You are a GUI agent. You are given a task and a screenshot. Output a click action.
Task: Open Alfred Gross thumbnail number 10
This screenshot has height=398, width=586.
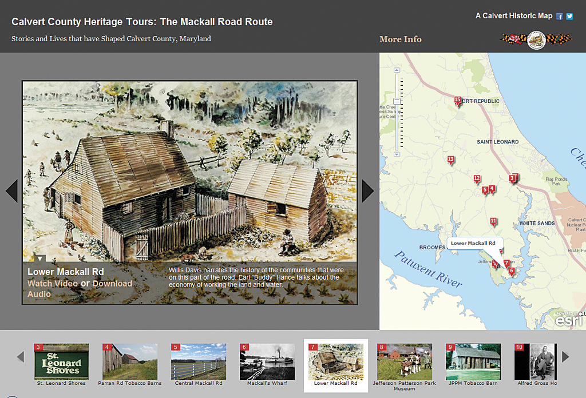point(536,362)
